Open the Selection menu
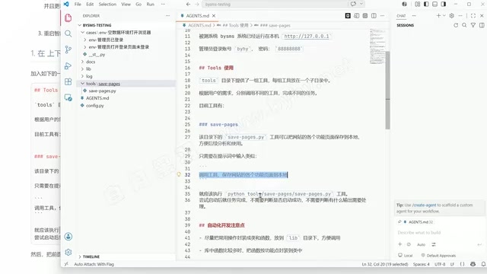This screenshot has width=487, height=274. [107, 4]
